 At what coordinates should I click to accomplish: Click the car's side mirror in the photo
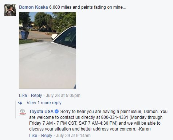coord(54,36)
